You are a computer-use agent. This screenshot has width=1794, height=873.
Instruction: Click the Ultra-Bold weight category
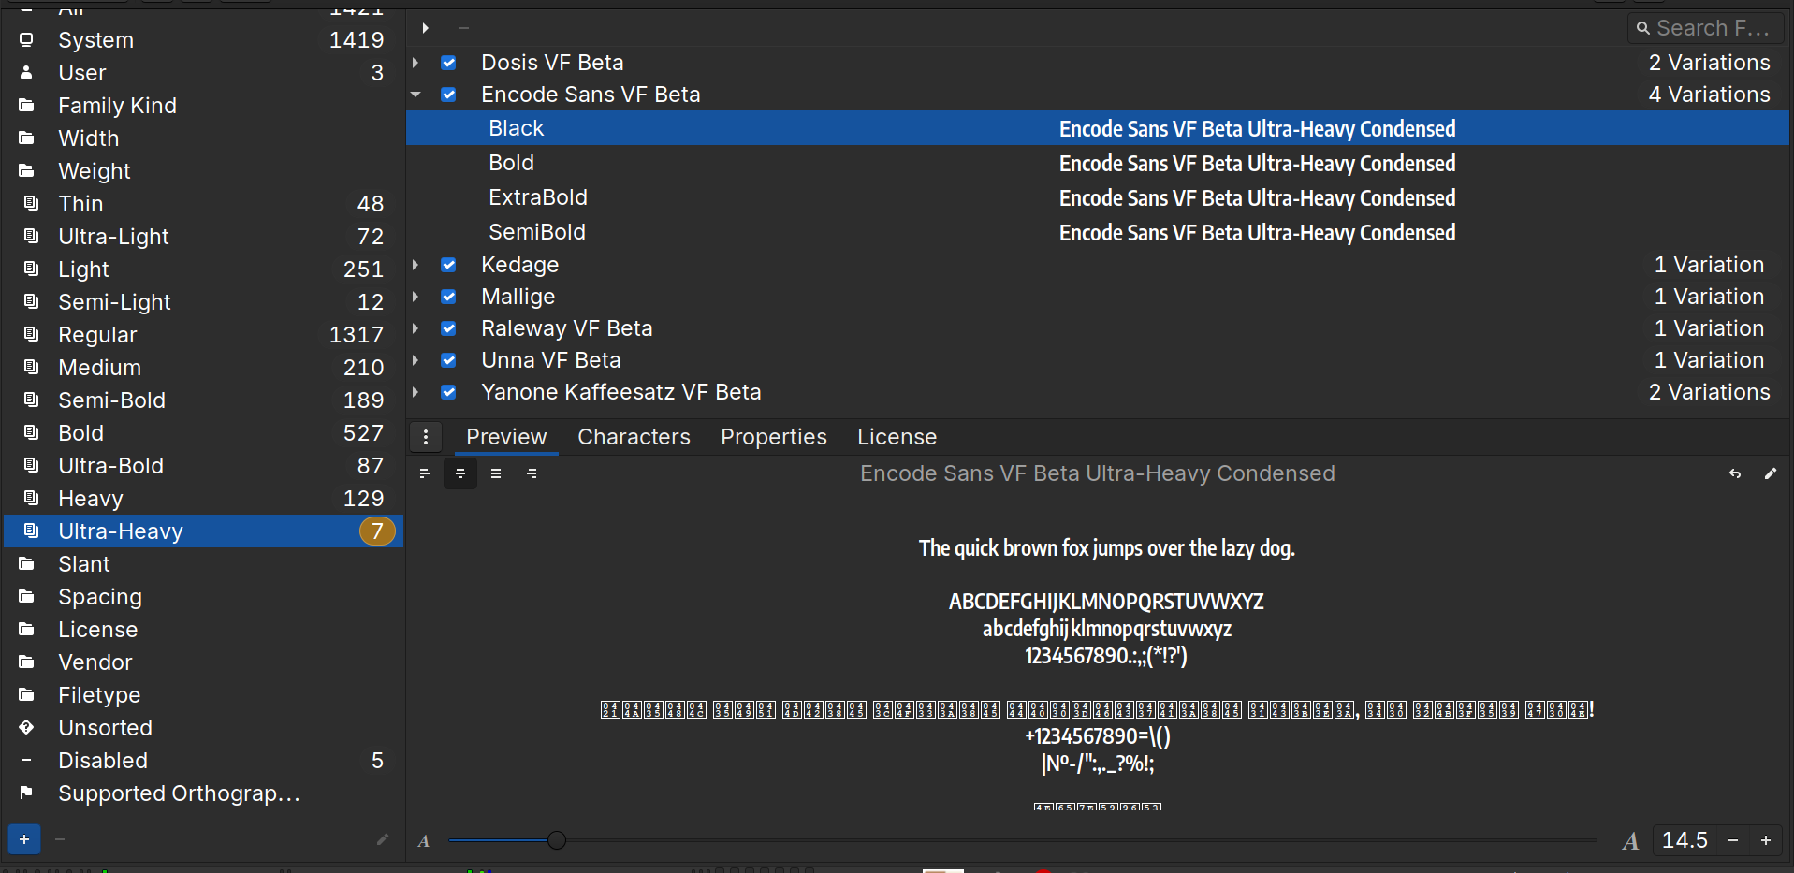click(x=203, y=466)
